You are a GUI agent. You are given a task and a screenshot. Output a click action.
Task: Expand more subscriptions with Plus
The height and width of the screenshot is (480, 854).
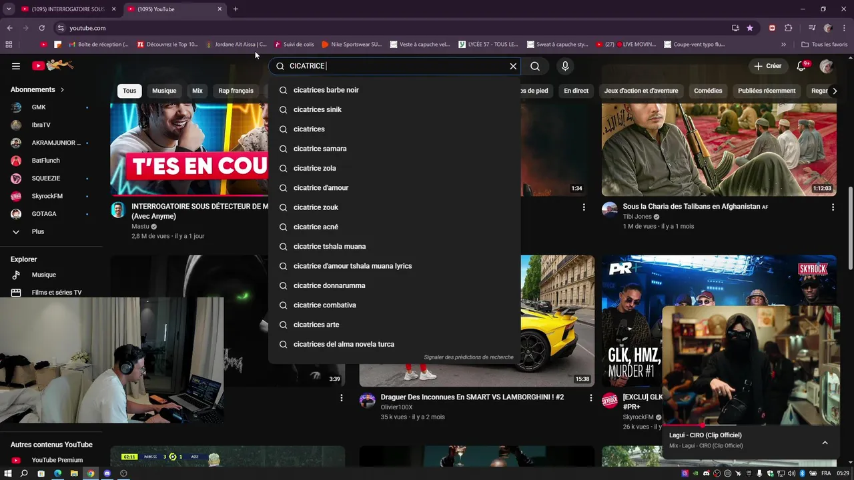[51, 231]
